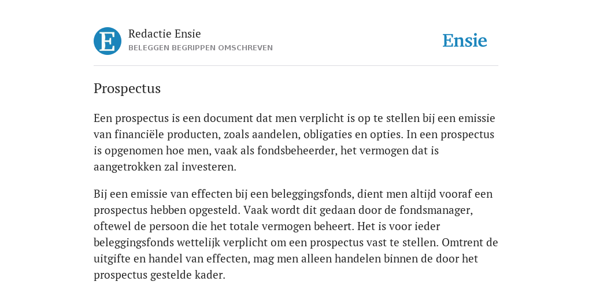Click the phrase 'aangetrokken zal investeren'

tap(165, 167)
